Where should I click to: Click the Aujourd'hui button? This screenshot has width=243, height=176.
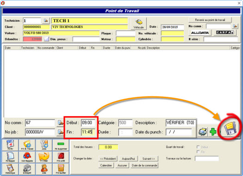[128, 159]
